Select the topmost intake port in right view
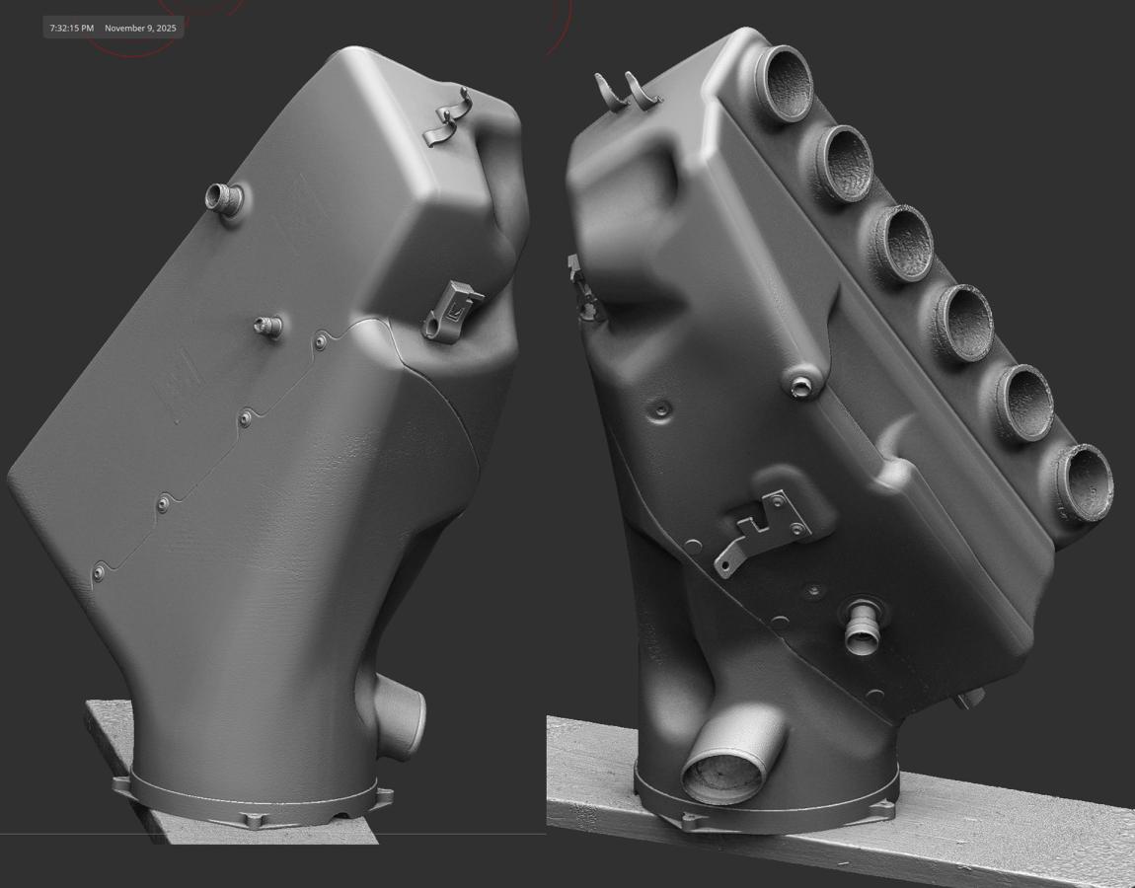1135x888 pixels. coord(785,83)
